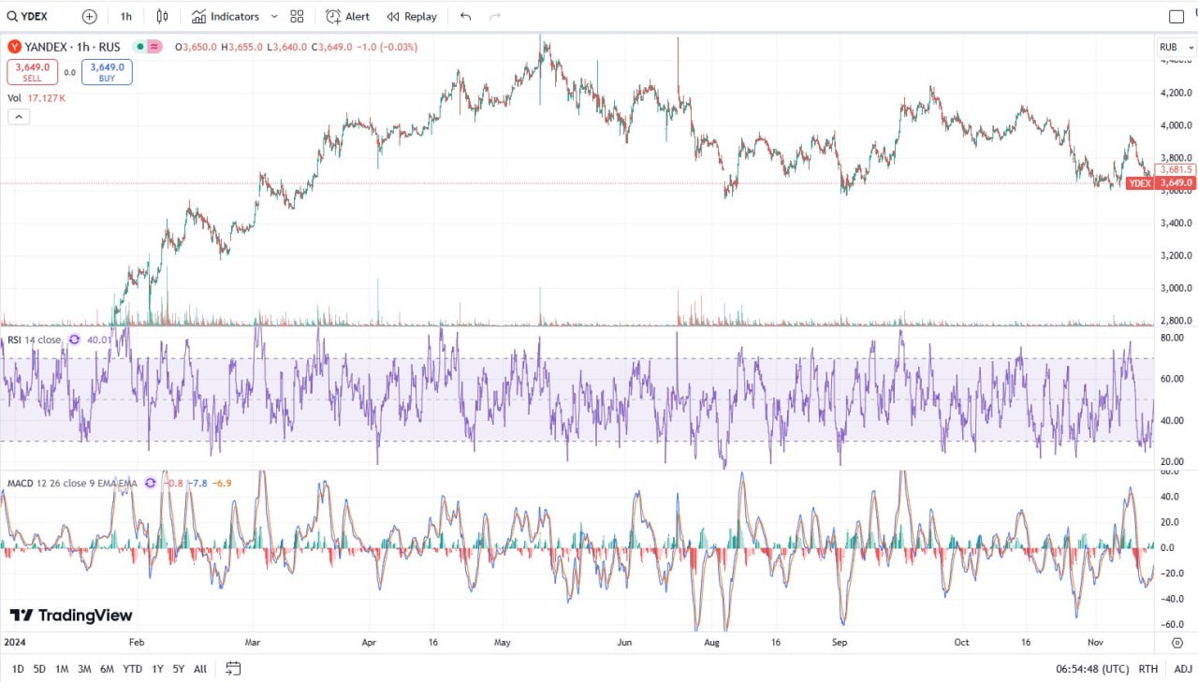Image resolution: width=1198 pixels, height=682 pixels.
Task: Open the timezone menu at 06:54:48 (UTC)
Action: click(1092, 669)
